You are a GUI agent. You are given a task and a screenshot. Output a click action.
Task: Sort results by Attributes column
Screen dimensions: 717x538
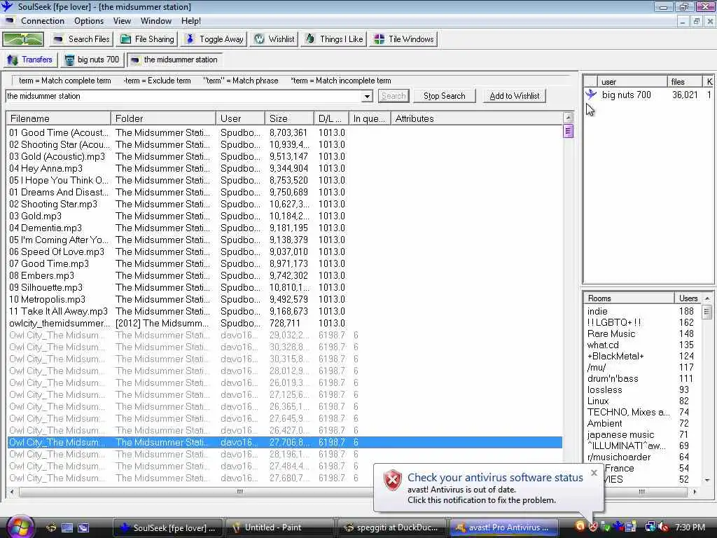477,118
